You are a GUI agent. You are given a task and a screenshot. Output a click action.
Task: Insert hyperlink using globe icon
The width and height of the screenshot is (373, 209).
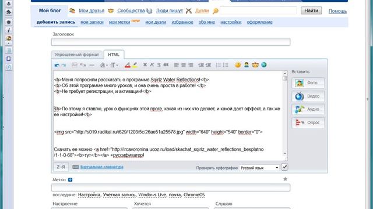point(264,64)
